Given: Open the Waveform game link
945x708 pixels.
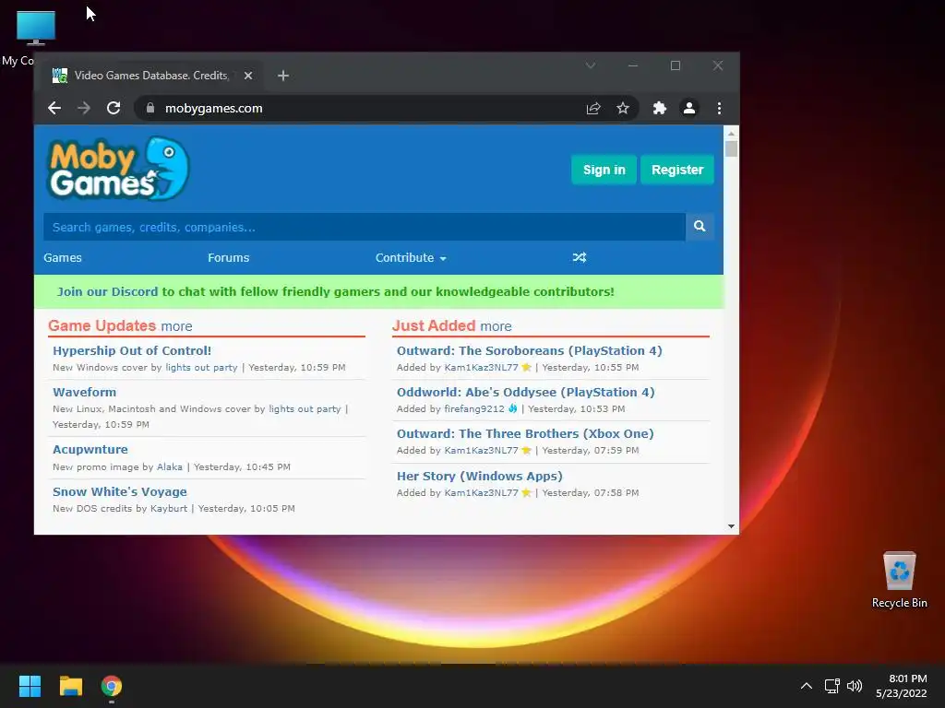Looking at the screenshot, I should [x=84, y=392].
